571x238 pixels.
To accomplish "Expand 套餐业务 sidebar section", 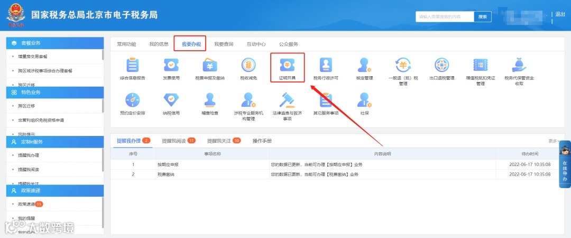I will point(55,43).
